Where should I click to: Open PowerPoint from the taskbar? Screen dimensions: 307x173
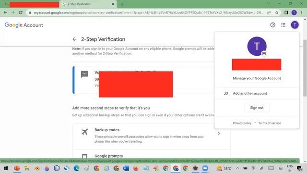pos(17,168)
